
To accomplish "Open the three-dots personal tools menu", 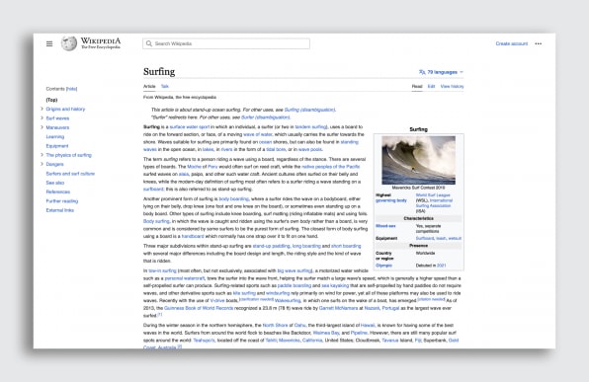I will pyautogui.click(x=539, y=43).
